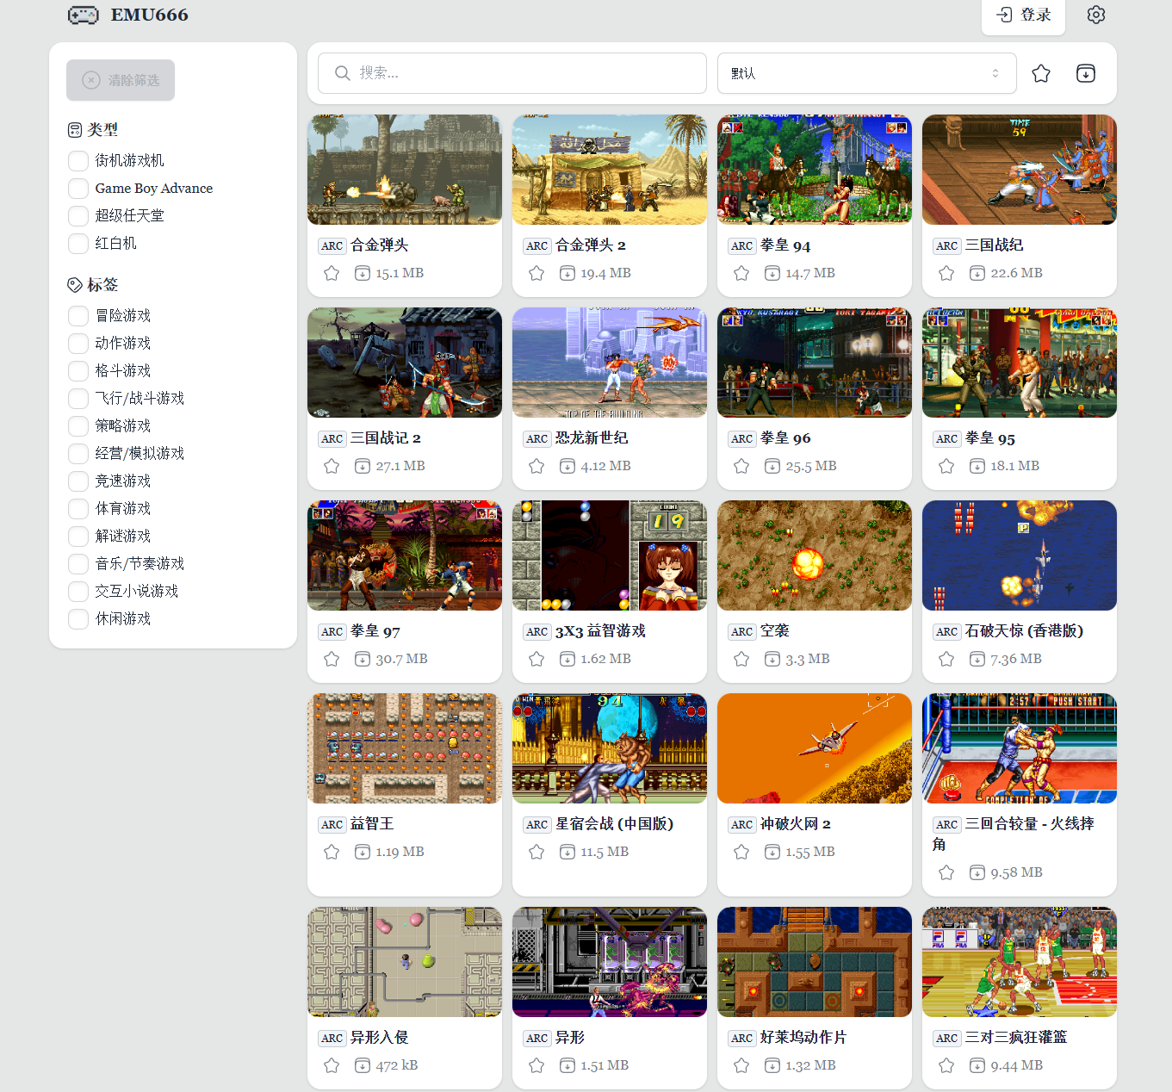Click the 搜索 search input field

(x=512, y=73)
